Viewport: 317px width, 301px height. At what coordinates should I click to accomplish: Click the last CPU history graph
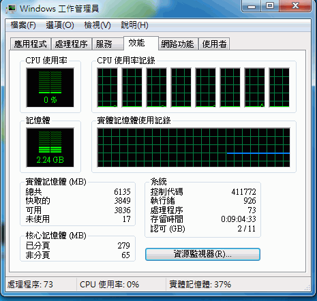point(280,87)
